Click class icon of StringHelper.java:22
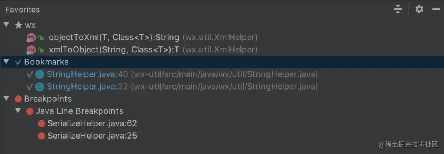The width and height of the screenshot is (444, 154). click(x=40, y=87)
